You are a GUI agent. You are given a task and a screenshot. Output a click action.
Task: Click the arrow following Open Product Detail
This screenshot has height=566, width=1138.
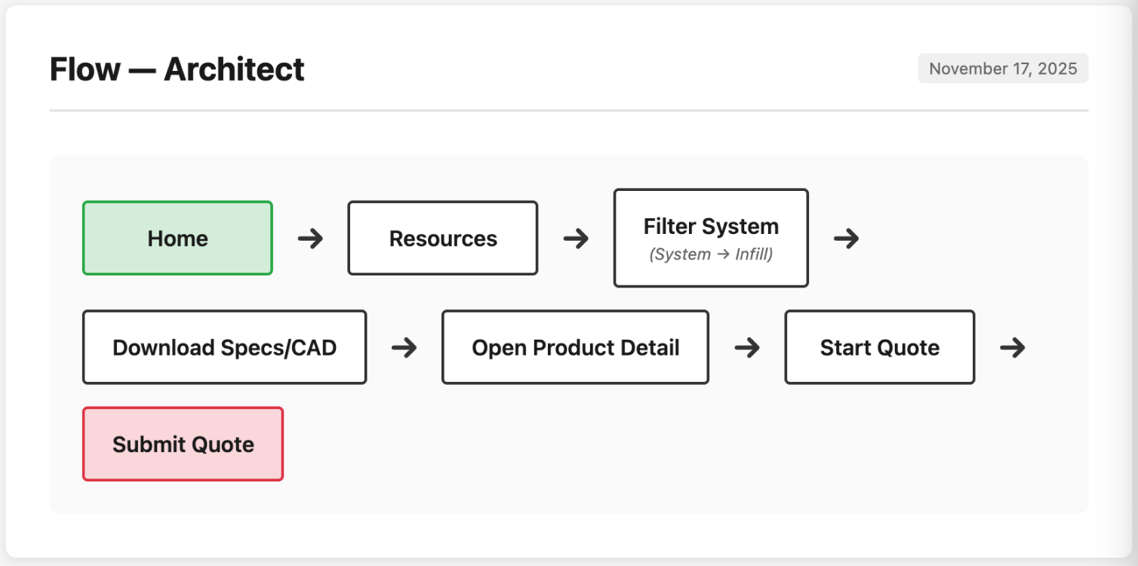(747, 347)
